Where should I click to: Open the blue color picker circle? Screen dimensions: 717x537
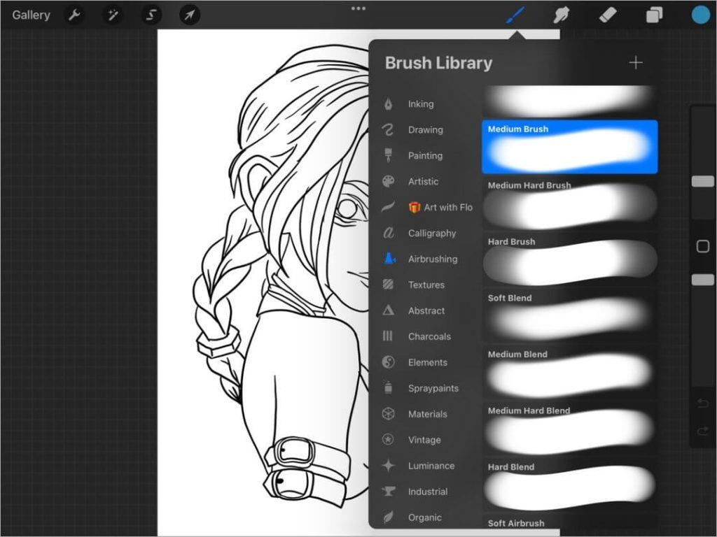[x=700, y=15]
